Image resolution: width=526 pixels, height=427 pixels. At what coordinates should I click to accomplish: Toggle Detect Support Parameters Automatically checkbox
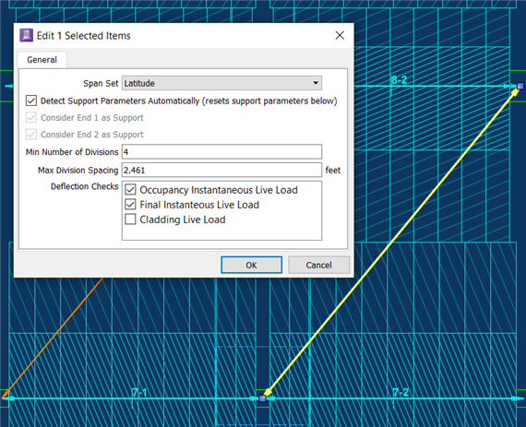[31, 101]
